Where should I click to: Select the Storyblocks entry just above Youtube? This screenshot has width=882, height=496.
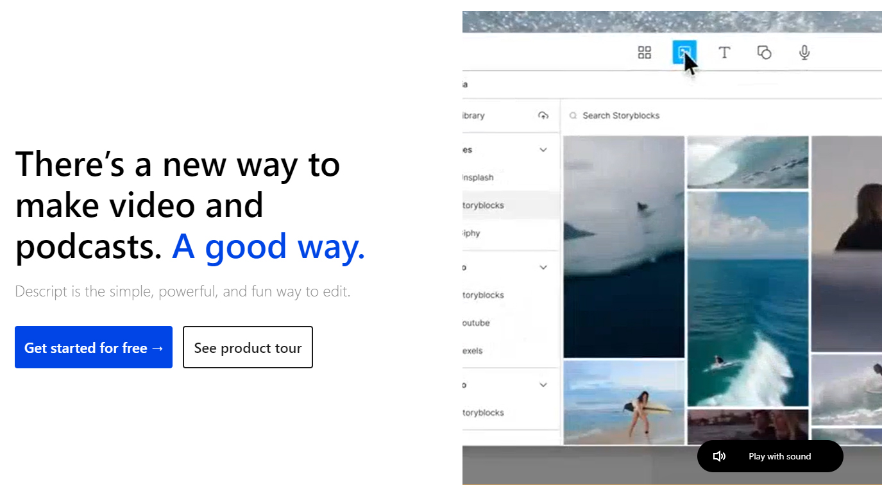[x=484, y=295]
